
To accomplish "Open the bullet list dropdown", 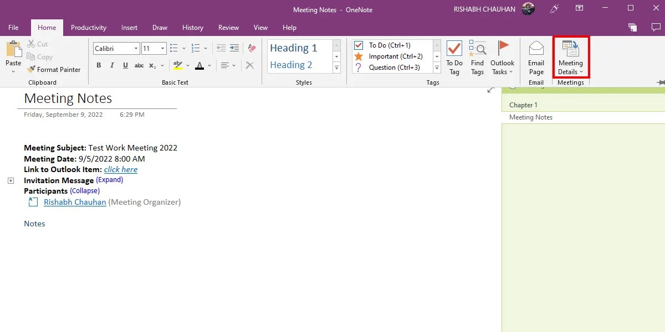I will (184, 48).
